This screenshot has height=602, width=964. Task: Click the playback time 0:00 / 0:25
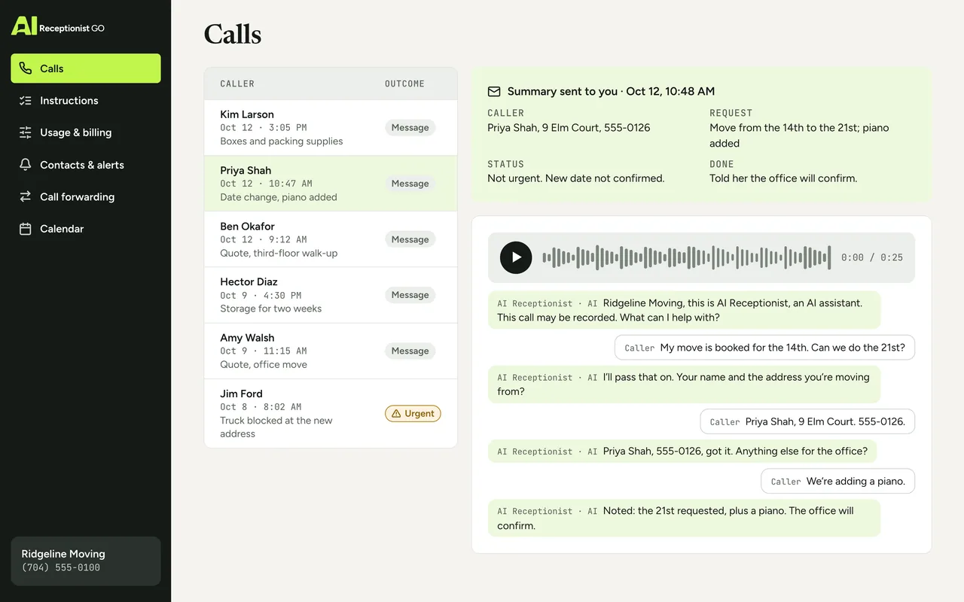(872, 257)
